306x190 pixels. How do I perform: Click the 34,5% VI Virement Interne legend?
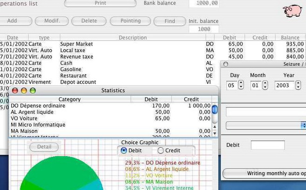click(x=159, y=188)
